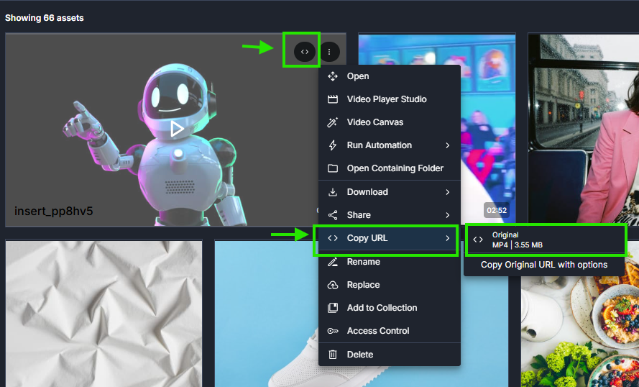The height and width of the screenshot is (387, 639).
Task: Expand the Run Automation submenu chevron
Action: click(448, 145)
